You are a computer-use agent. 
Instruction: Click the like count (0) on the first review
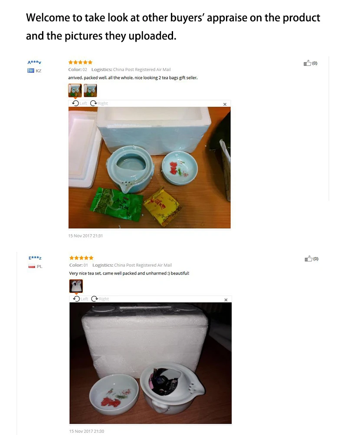click(315, 63)
